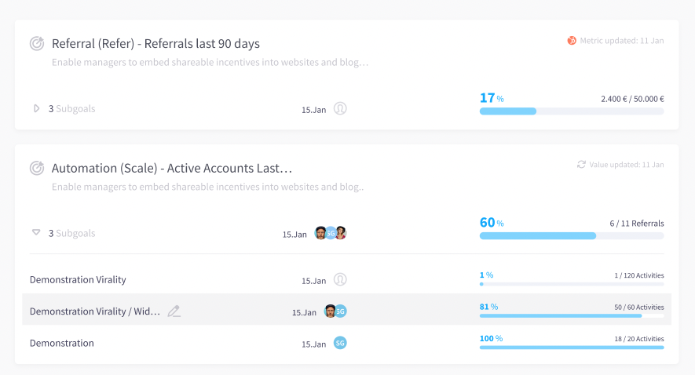This screenshot has height=375, width=695.
Task: Click the Automation goal target icon
Action: point(37,168)
